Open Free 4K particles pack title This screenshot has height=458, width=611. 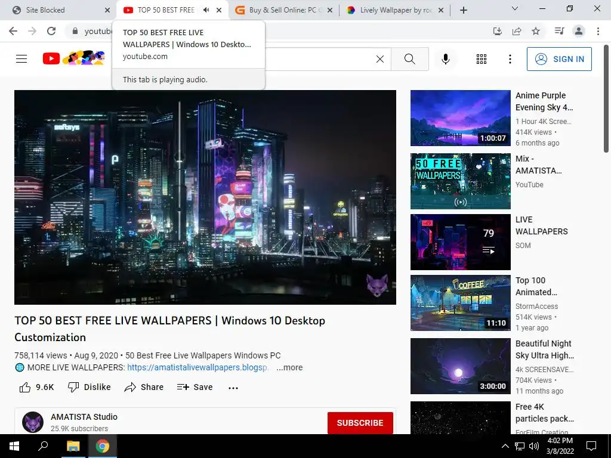(544, 413)
